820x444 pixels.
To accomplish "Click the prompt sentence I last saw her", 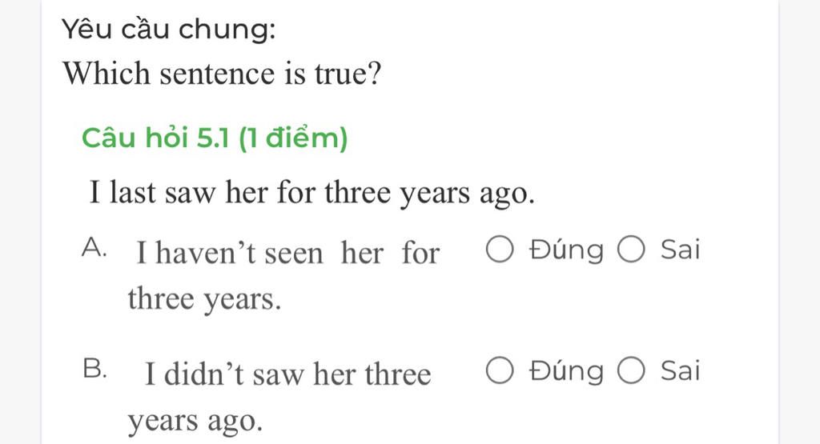I will click(x=312, y=193).
